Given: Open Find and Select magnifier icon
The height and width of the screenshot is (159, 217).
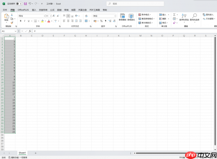Looking at the screenshot, I should point(195,16).
